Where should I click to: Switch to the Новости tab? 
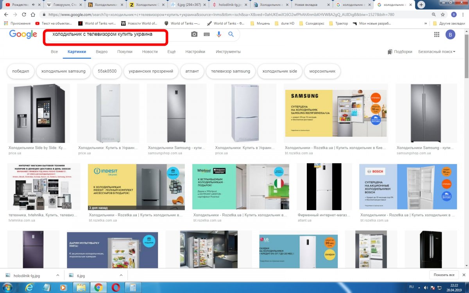point(150,52)
